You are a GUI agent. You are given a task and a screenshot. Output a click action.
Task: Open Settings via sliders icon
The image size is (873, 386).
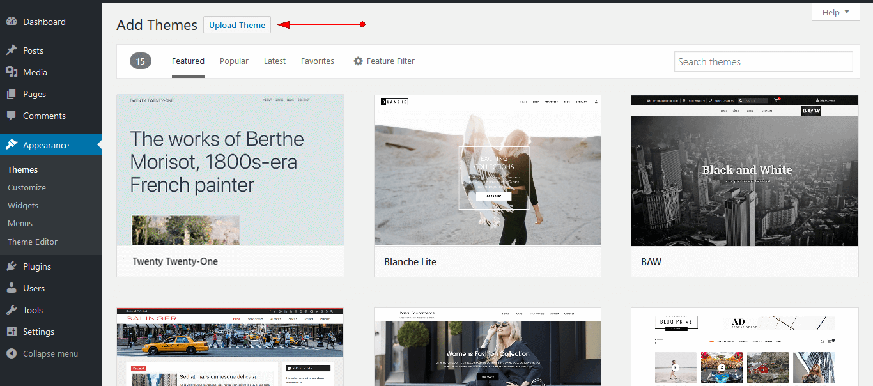coord(12,331)
